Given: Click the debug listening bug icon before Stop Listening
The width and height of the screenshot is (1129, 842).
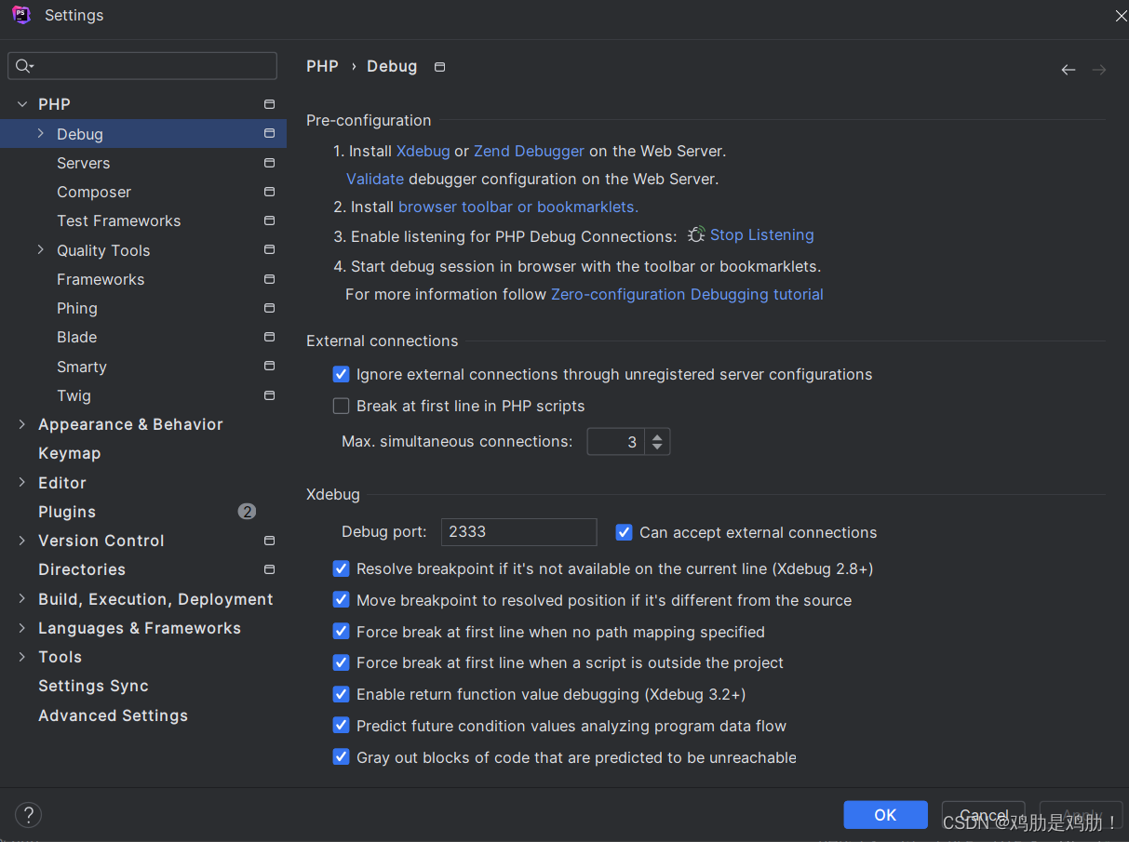Looking at the screenshot, I should pos(695,234).
